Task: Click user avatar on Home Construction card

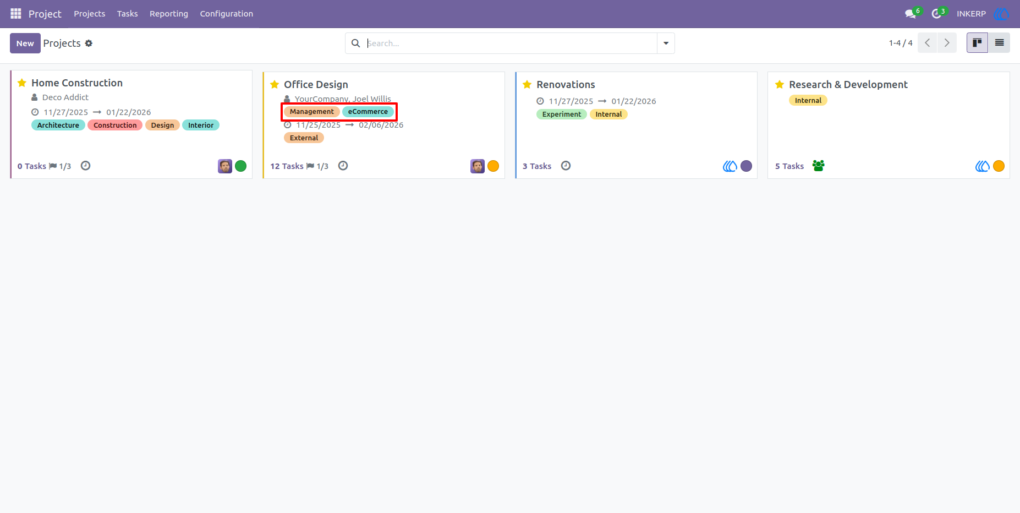Action: [x=225, y=166]
